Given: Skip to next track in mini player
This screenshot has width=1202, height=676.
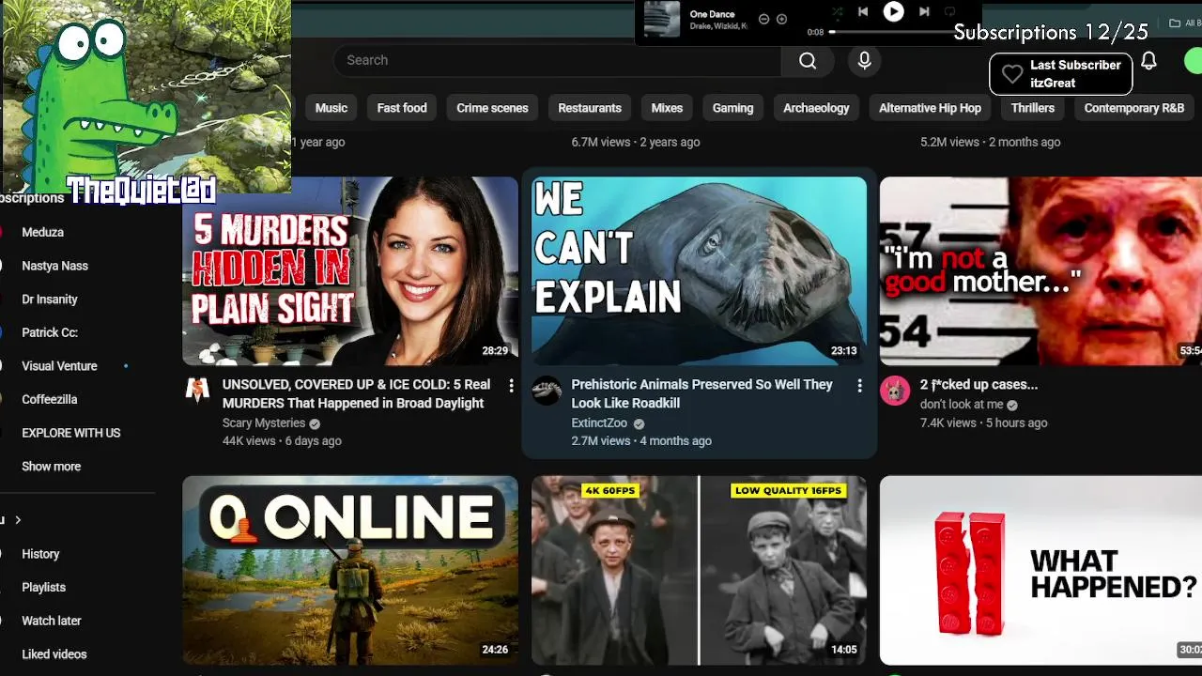Looking at the screenshot, I should tap(924, 11).
